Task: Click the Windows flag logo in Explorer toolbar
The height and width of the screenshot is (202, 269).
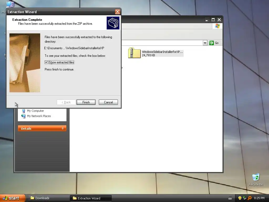Action: click(217, 26)
